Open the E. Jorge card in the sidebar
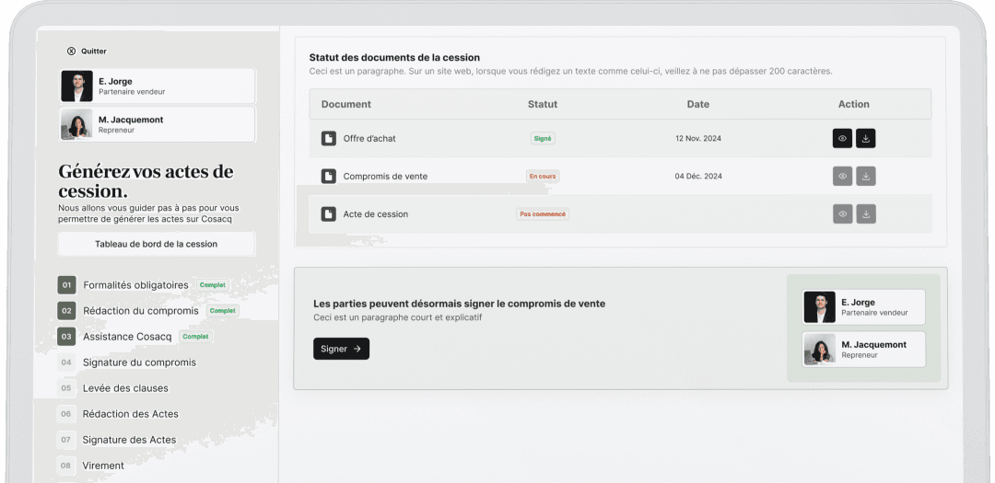The width and height of the screenshot is (995, 483). tap(158, 86)
